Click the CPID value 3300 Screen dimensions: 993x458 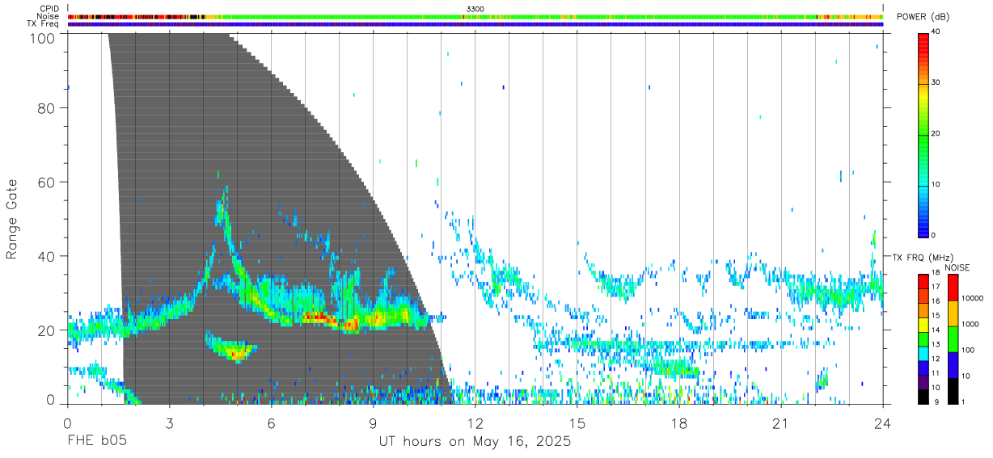475,9
